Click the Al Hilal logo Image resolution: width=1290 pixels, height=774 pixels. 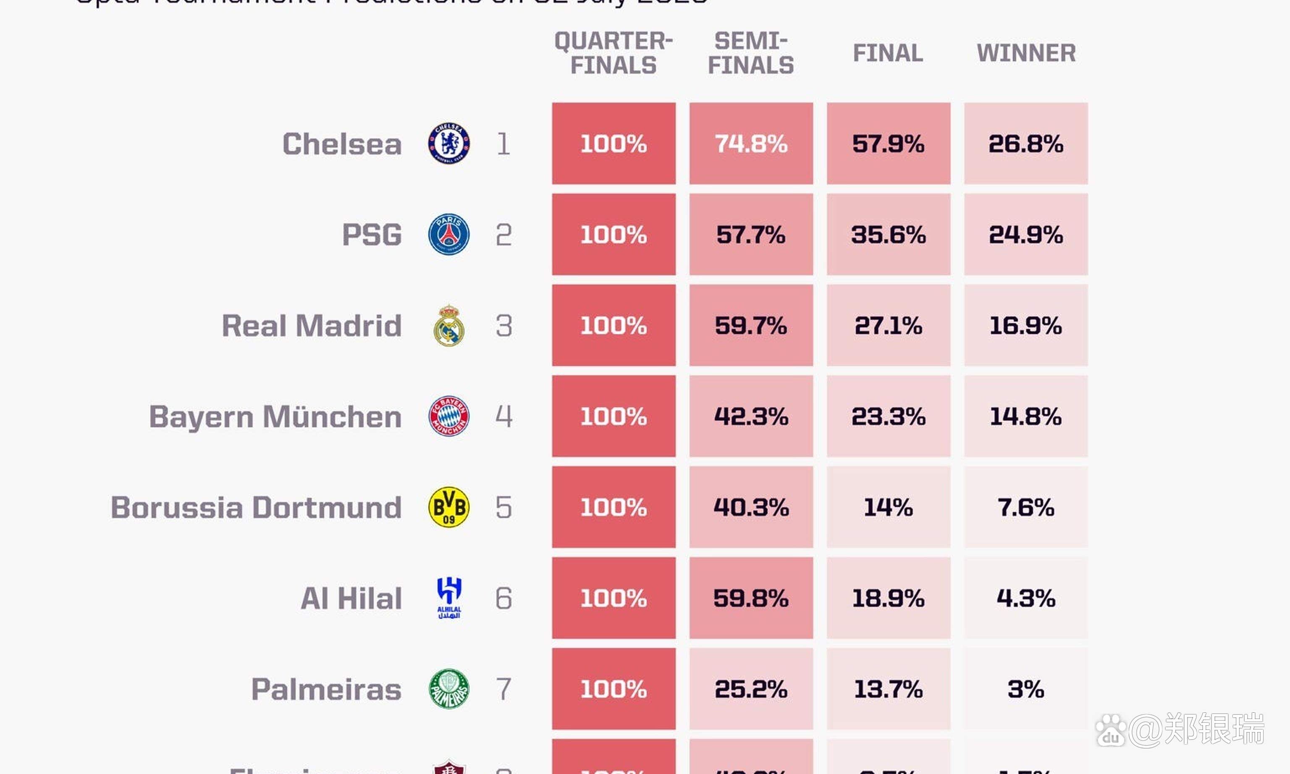tap(448, 598)
